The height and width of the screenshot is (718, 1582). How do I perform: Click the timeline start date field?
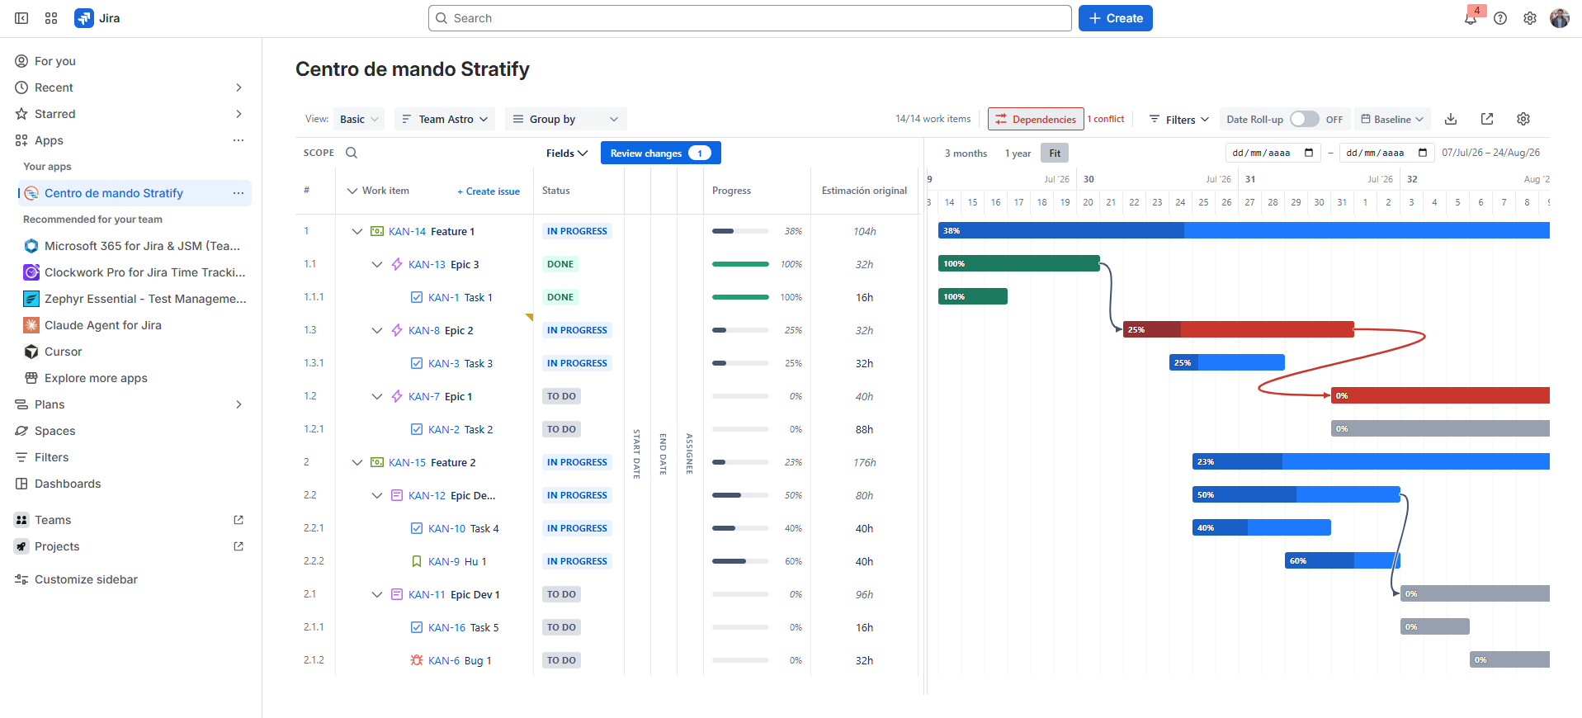pyautogui.click(x=1273, y=153)
